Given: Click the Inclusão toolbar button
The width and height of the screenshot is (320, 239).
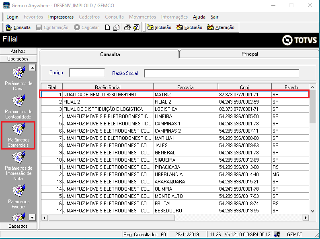Looking at the screenshot, I should pos(159,27).
